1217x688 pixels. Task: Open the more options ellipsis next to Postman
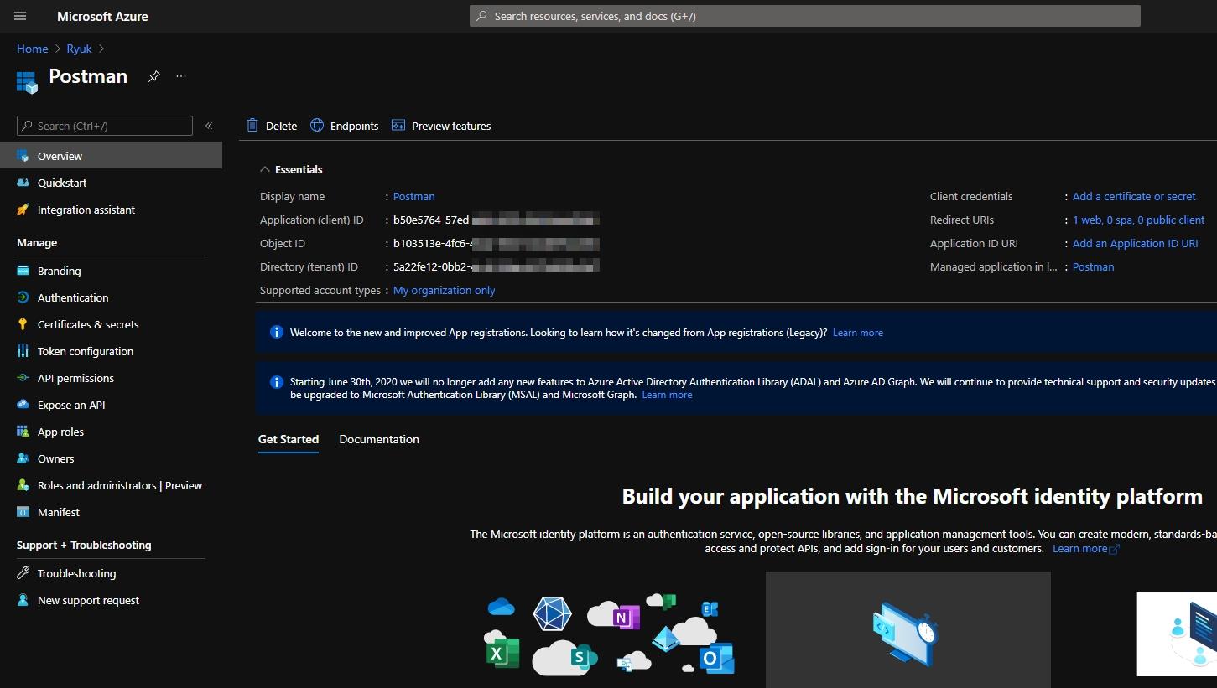181,76
